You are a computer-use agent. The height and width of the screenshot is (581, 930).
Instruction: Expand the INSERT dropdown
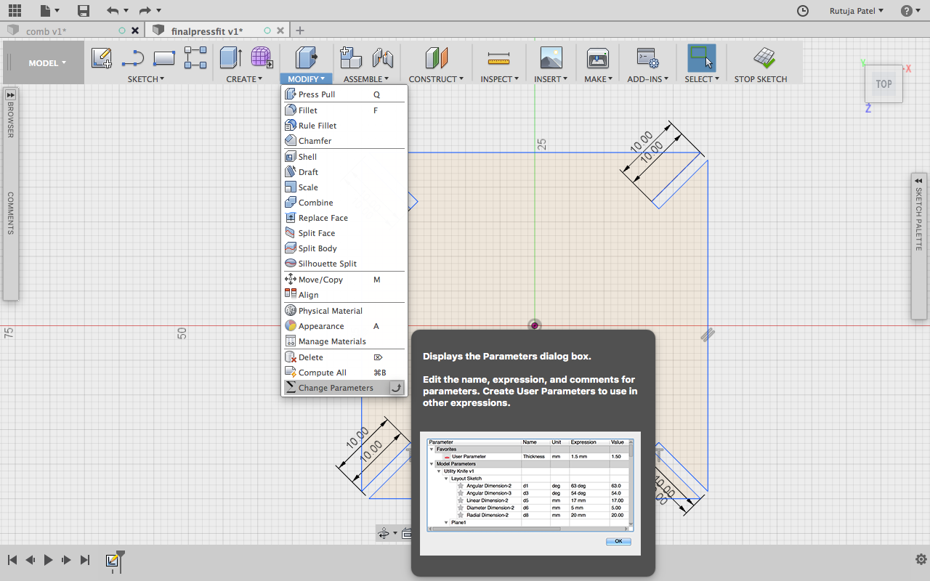[551, 79]
